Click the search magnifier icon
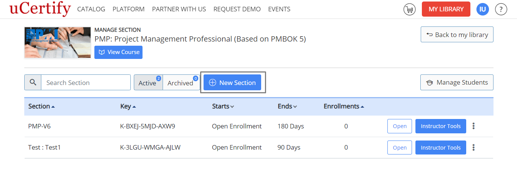517x190 pixels. tap(33, 82)
